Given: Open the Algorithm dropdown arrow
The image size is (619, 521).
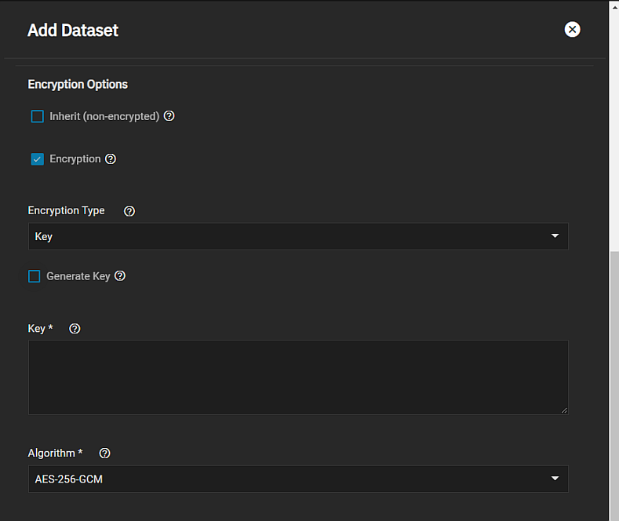Looking at the screenshot, I should 555,479.
